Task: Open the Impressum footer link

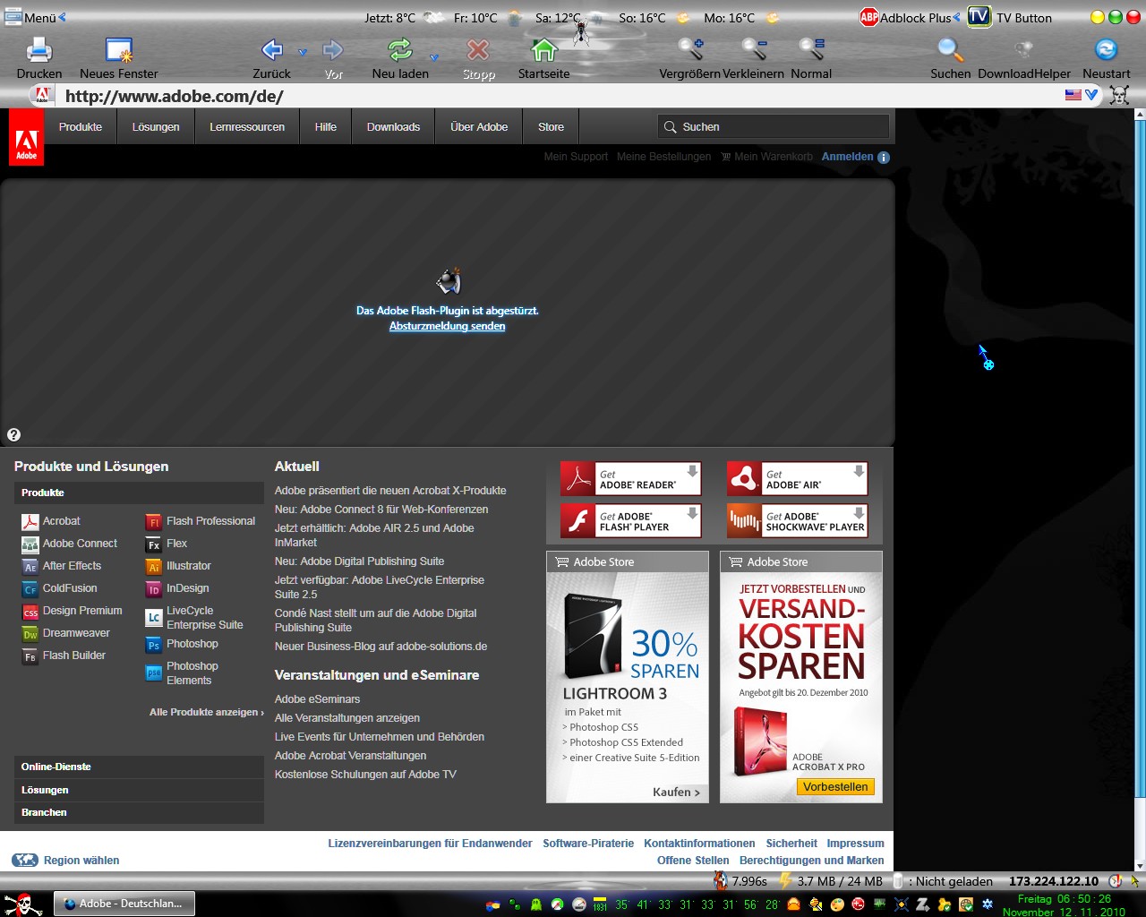Action: (x=855, y=844)
